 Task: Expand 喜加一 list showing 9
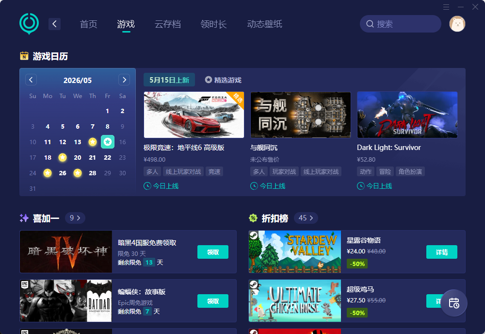[x=75, y=218]
